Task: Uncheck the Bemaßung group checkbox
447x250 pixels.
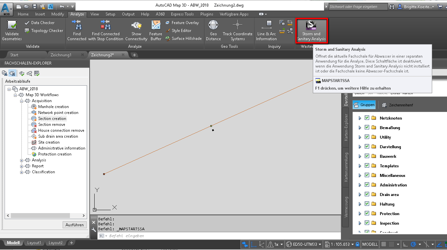Action: [x=367, y=127]
